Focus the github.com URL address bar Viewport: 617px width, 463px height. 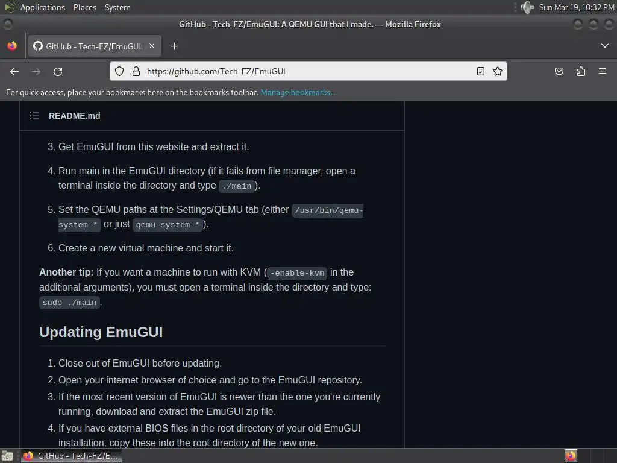(307, 71)
